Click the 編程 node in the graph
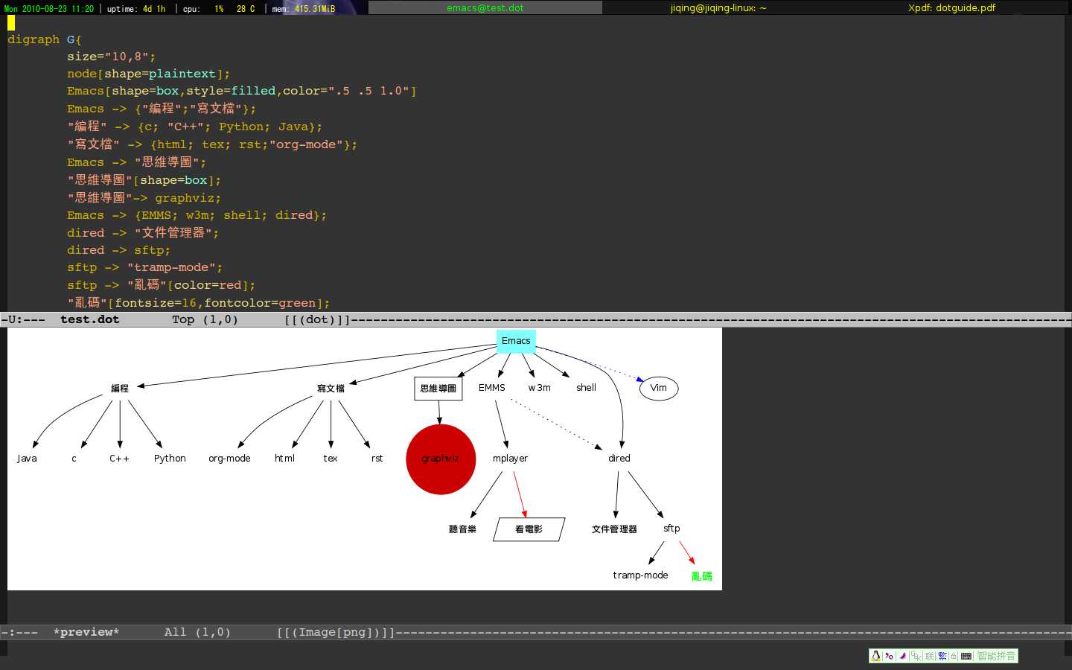The width and height of the screenshot is (1072, 670). coord(120,388)
